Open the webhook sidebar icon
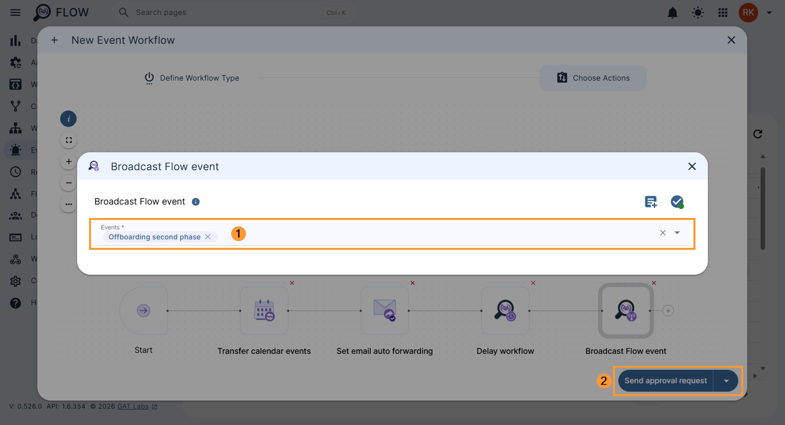 [15, 259]
